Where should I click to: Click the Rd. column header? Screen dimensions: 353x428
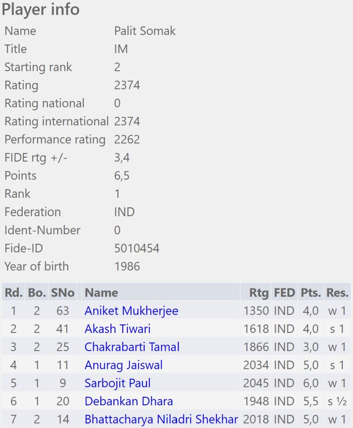pyautogui.click(x=13, y=293)
